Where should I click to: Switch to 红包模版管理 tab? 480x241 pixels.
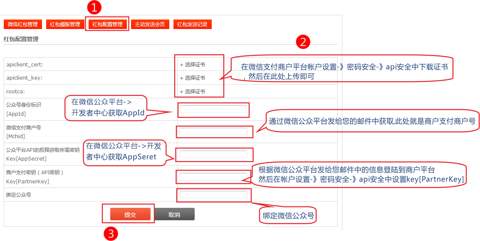tap(65, 24)
